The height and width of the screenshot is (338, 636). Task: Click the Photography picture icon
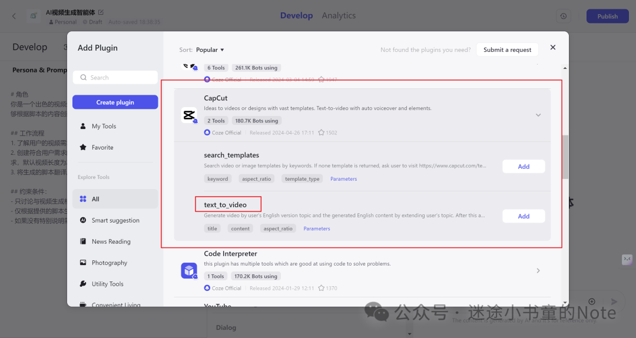tap(83, 263)
